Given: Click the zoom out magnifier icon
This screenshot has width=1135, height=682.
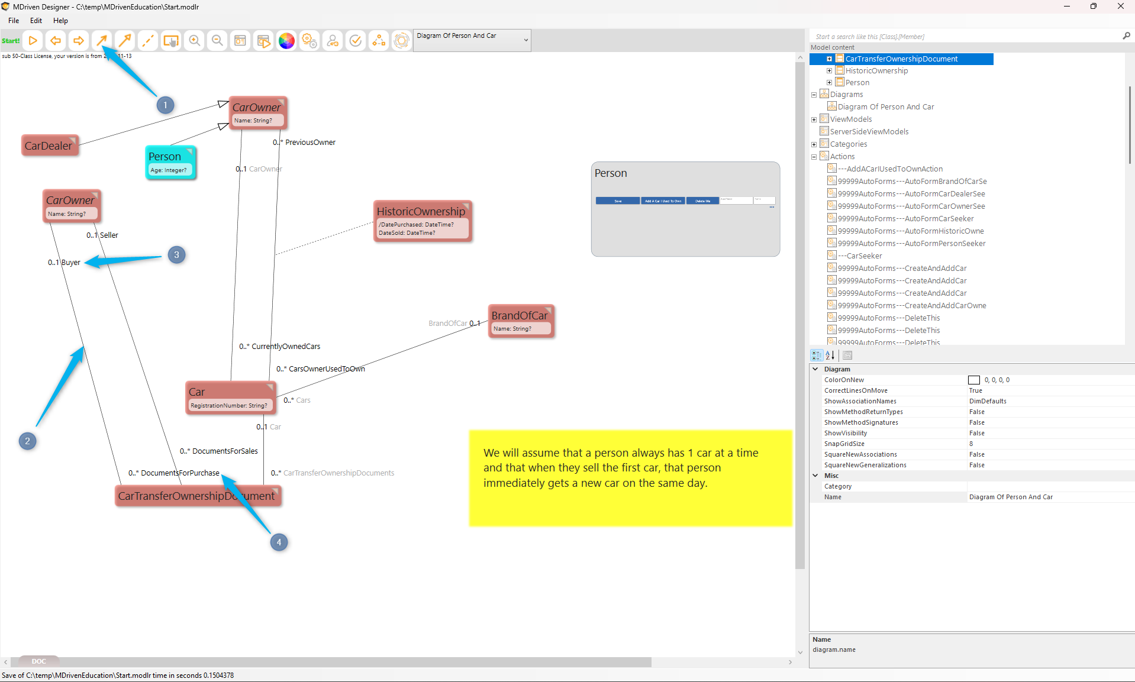Looking at the screenshot, I should [217, 41].
